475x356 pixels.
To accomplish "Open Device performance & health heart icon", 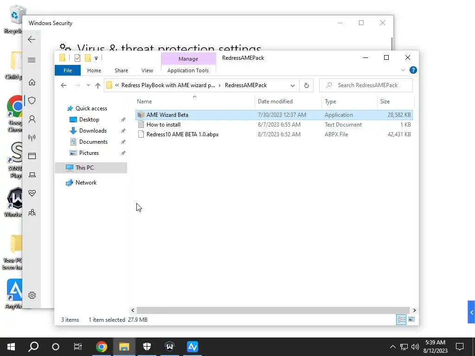I will 32,193.
